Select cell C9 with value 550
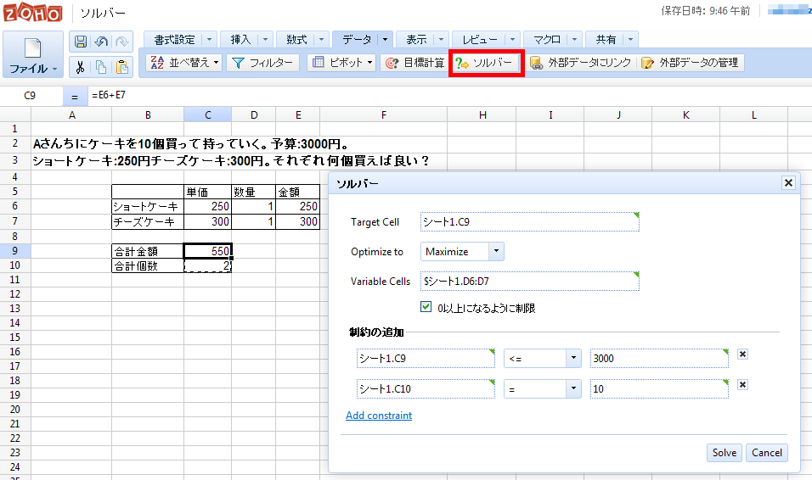Image resolution: width=812 pixels, height=480 pixels. pos(207,251)
